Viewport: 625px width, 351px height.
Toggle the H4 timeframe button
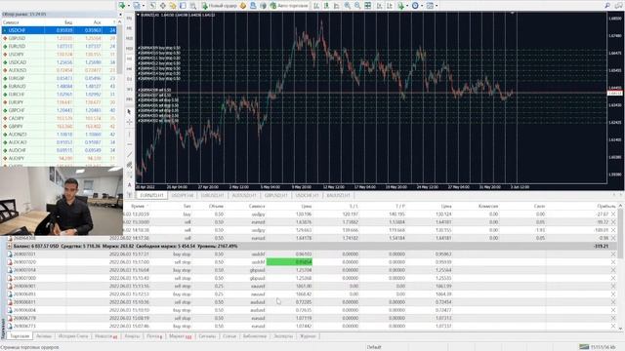[129, 69]
